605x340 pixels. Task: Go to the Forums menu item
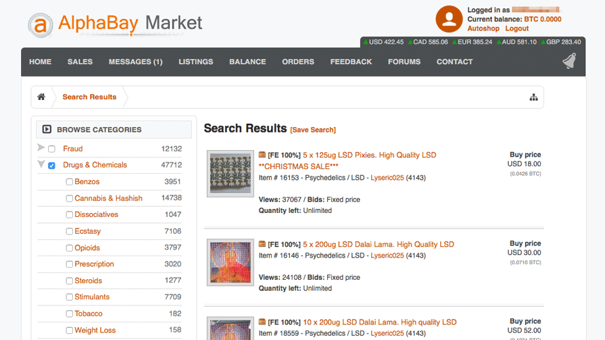click(x=404, y=62)
